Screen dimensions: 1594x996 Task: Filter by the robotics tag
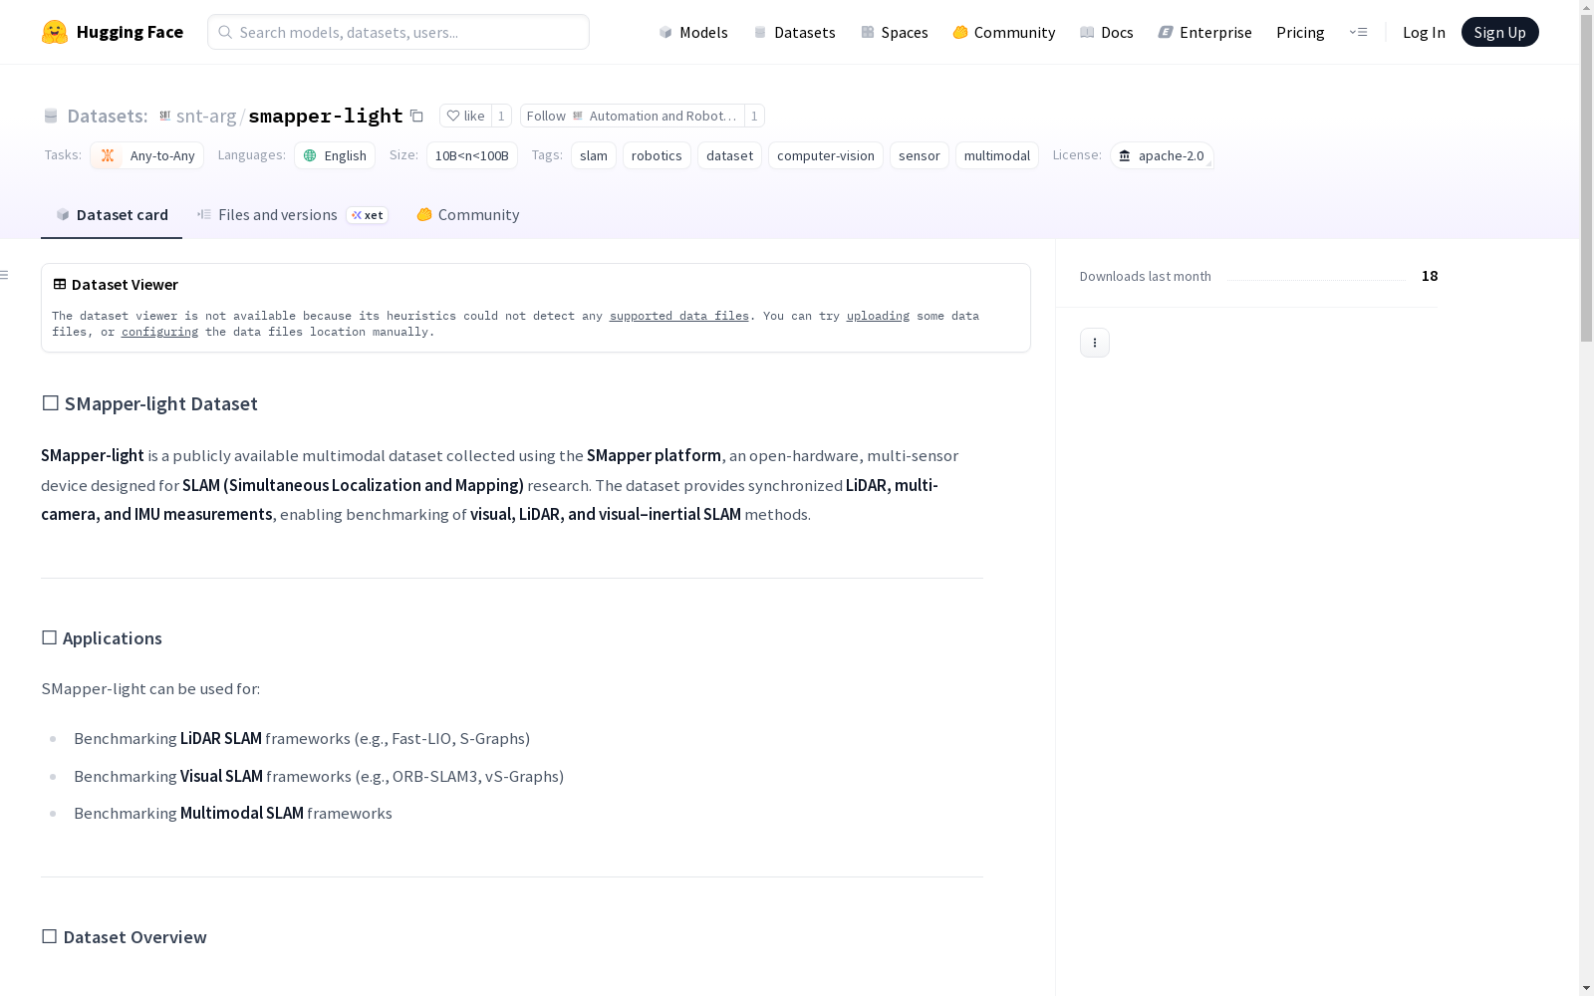(657, 155)
